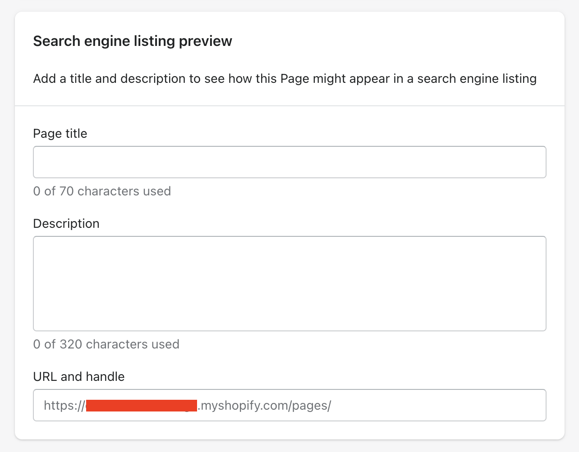579x452 pixels.
Task: Focus the Description text area
Action: click(x=289, y=284)
